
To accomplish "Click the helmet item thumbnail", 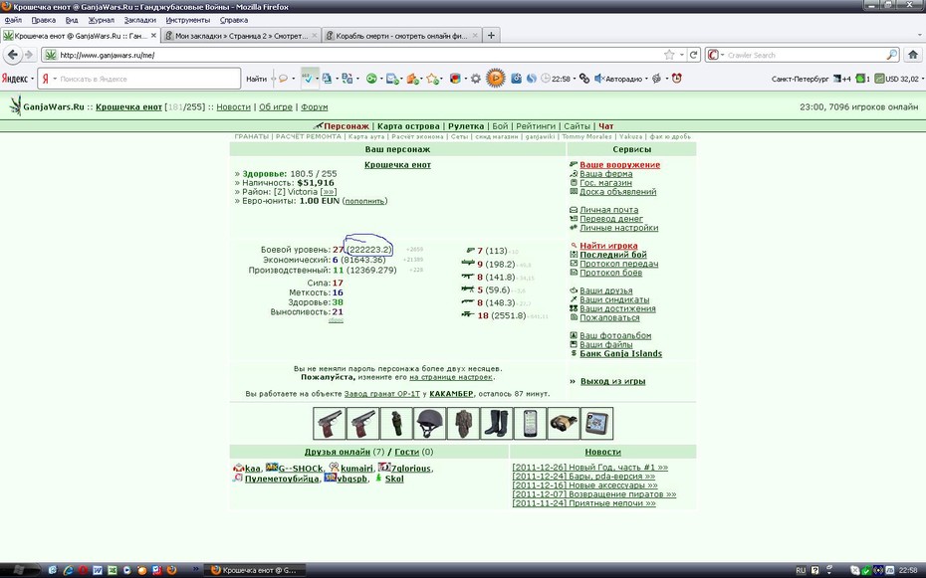I will [x=429, y=424].
